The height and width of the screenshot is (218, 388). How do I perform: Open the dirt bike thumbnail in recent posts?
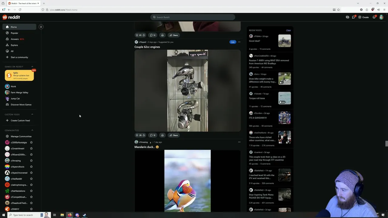click(x=284, y=41)
